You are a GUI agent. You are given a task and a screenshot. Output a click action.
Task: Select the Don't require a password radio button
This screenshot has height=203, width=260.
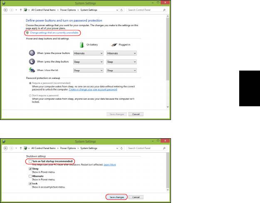click(29, 95)
